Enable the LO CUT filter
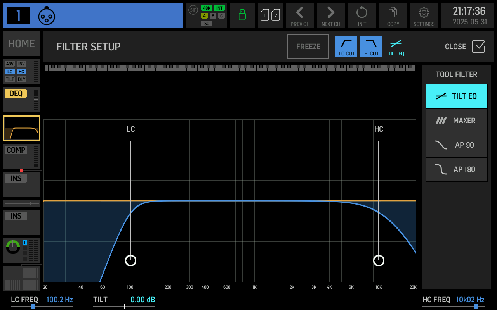Screen dimensions: 497x310 346,46
